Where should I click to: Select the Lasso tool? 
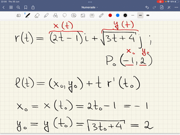pyautogui.click(x=64, y=15)
